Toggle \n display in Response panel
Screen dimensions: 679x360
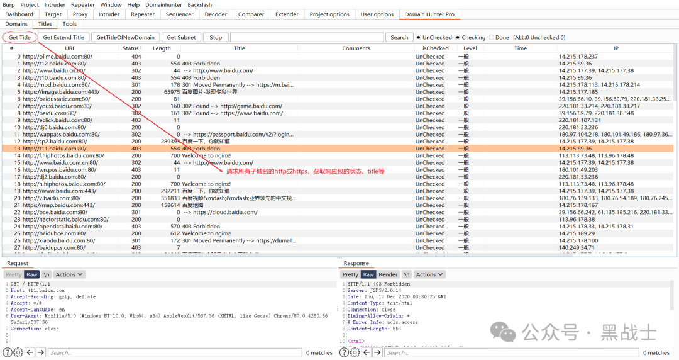(407, 274)
